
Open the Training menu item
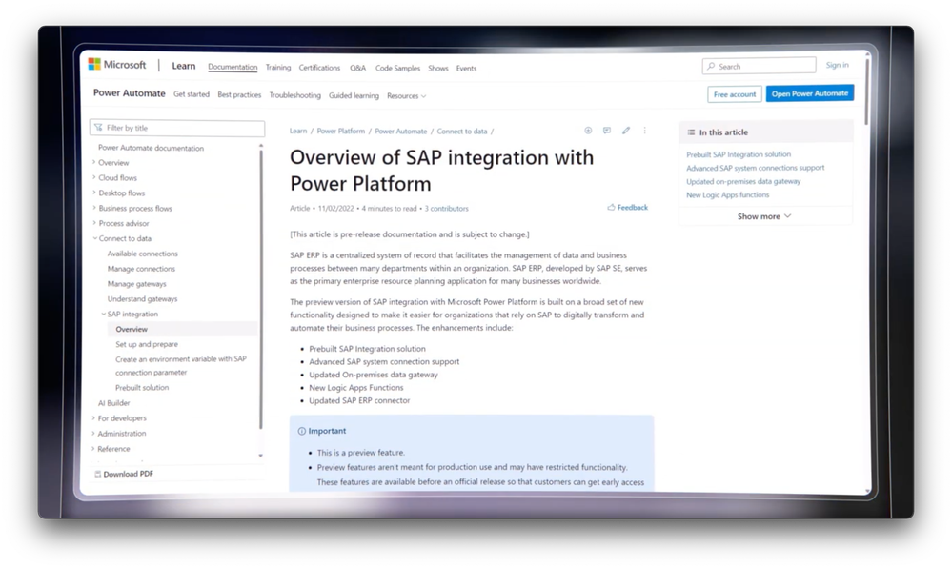pos(278,68)
